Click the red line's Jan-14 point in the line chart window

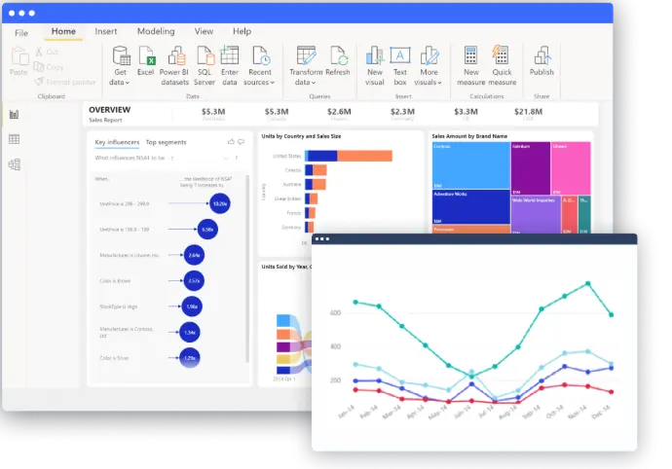pyautogui.click(x=355, y=390)
